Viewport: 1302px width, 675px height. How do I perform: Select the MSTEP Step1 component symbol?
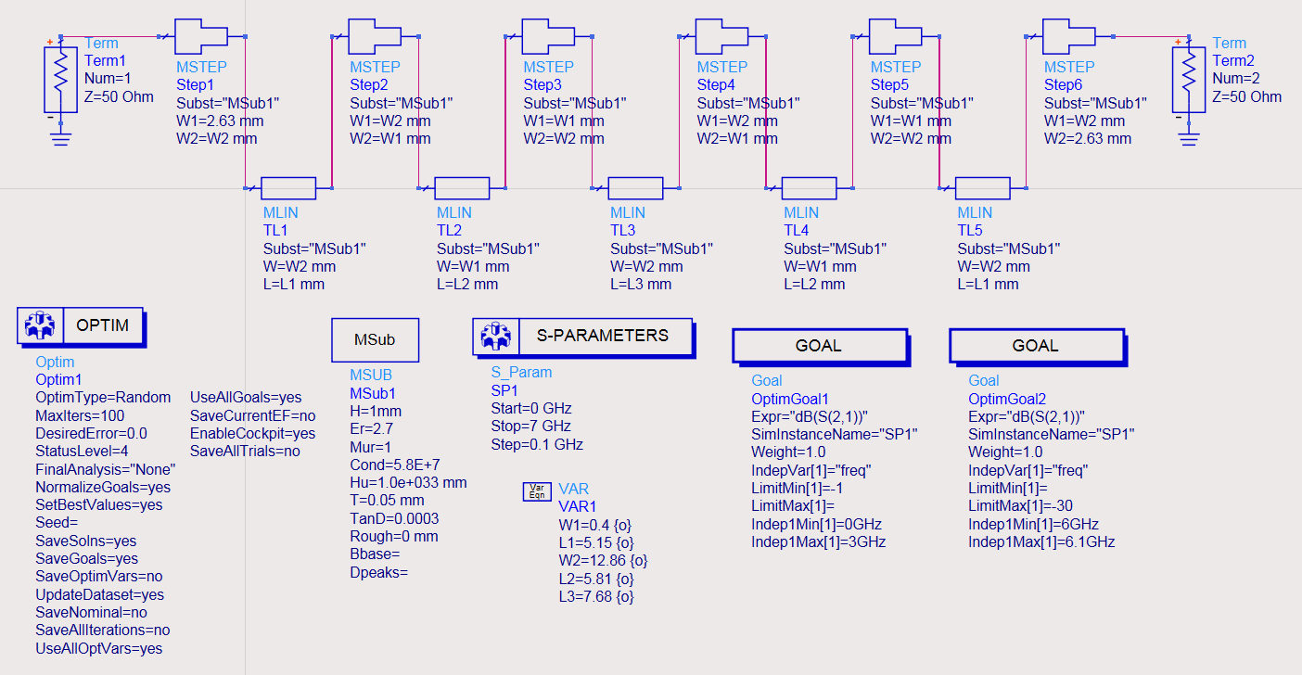[202, 36]
